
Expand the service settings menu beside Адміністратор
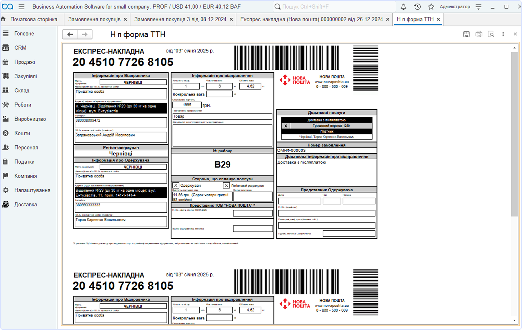click(x=479, y=7)
